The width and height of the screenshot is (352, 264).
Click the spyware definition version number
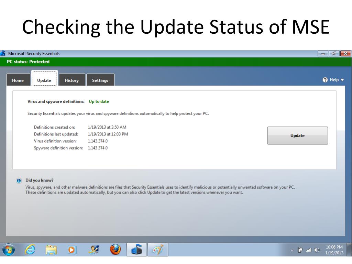coord(98,148)
